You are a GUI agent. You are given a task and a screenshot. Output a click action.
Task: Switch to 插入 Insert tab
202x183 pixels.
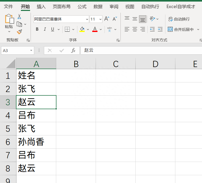(x=41, y=6)
